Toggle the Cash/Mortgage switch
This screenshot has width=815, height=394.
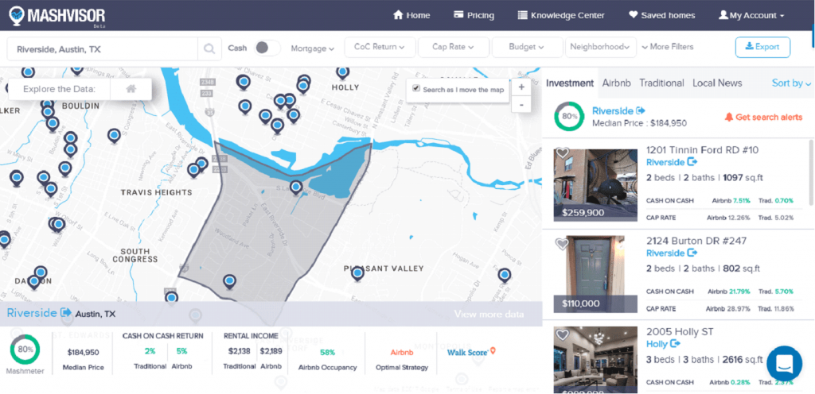[x=267, y=48]
